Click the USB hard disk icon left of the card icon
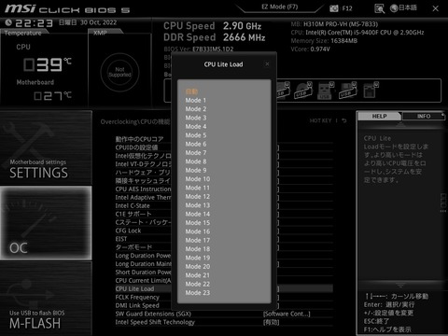This screenshot has width=448, height=336. [x=347, y=91]
